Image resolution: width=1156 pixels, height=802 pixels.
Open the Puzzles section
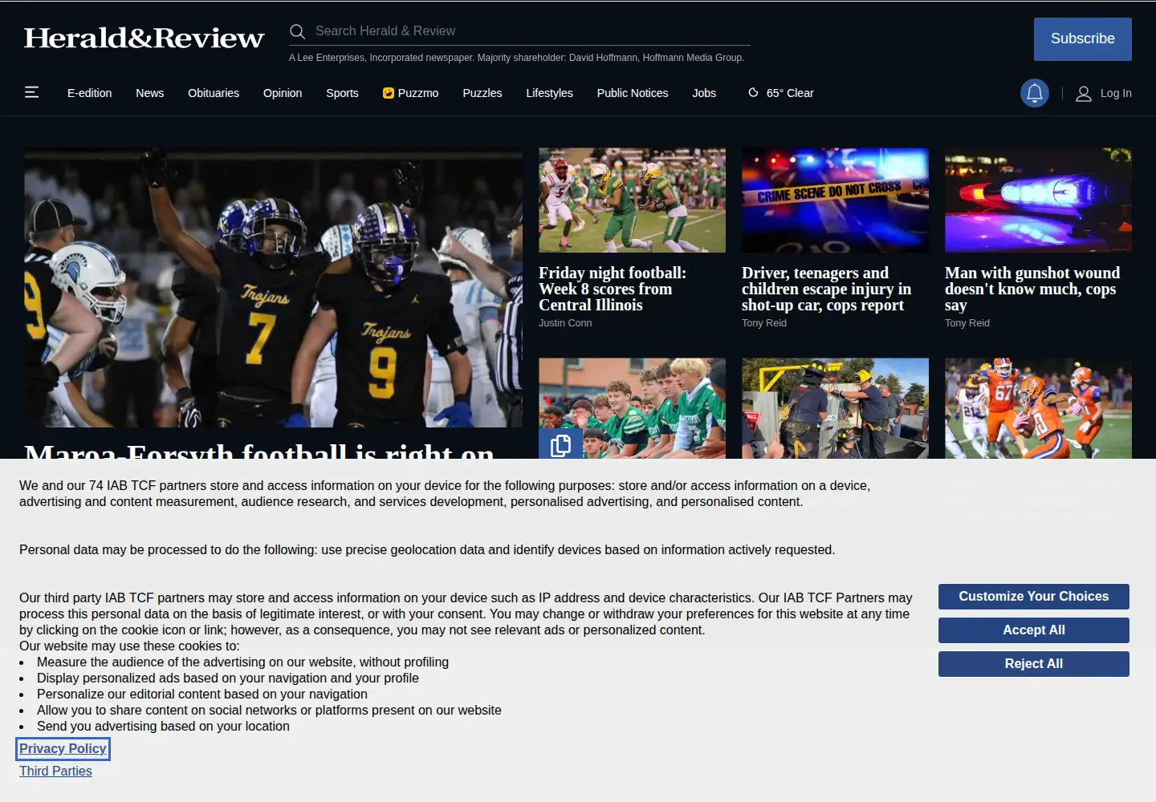(482, 93)
